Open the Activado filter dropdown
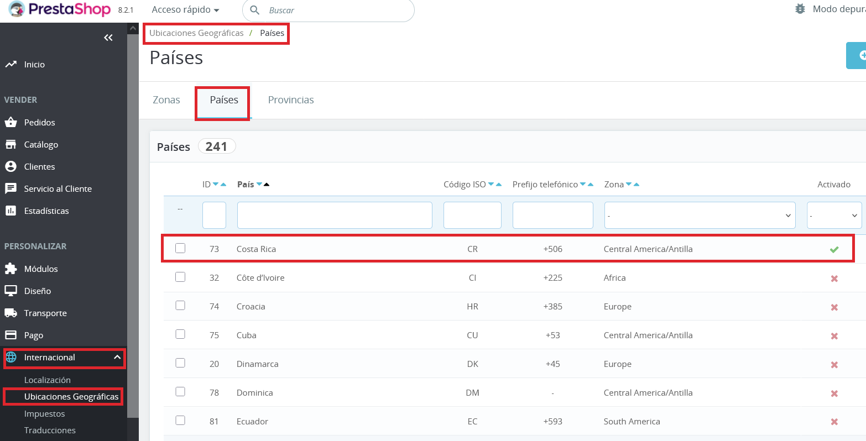 click(834, 215)
